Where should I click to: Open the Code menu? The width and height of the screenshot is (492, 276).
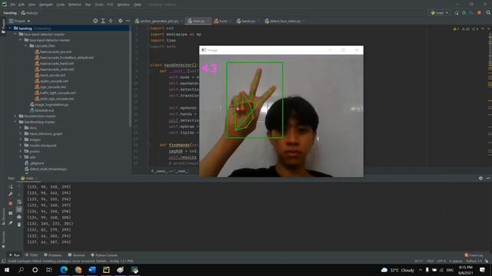click(61, 5)
